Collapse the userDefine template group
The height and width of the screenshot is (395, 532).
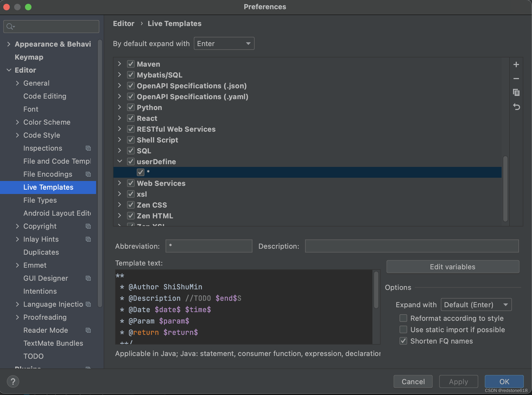(x=119, y=161)
